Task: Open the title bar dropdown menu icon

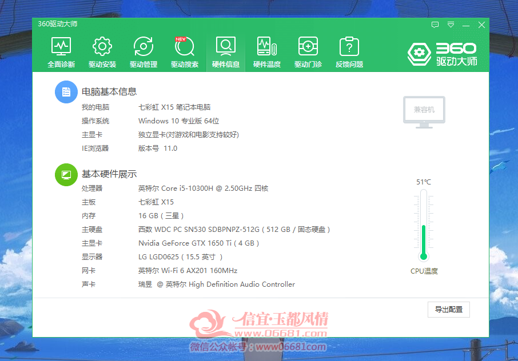Action: point(451,25)
